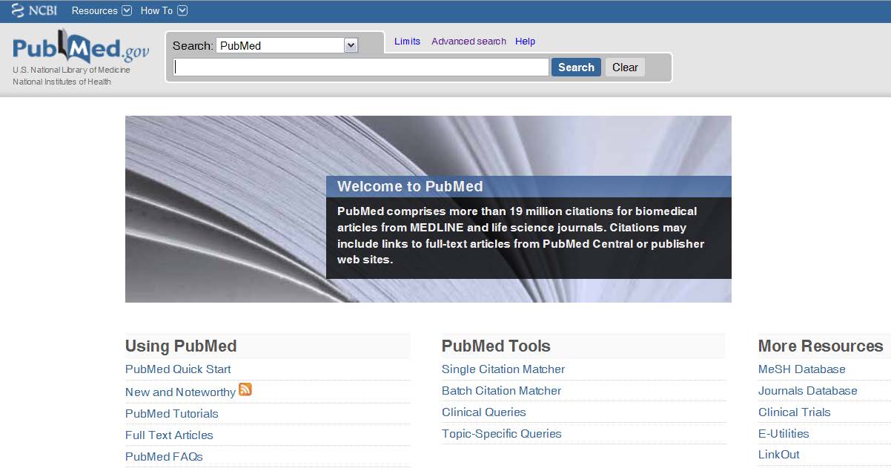Open the Limits link
Screen dimensions: 891x471
407,42
